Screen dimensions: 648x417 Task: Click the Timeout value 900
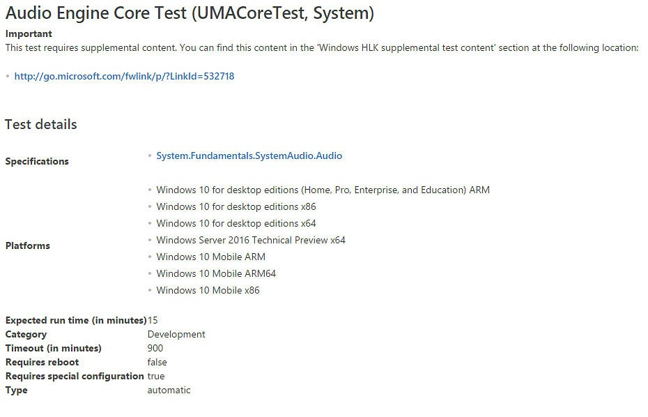155,349
